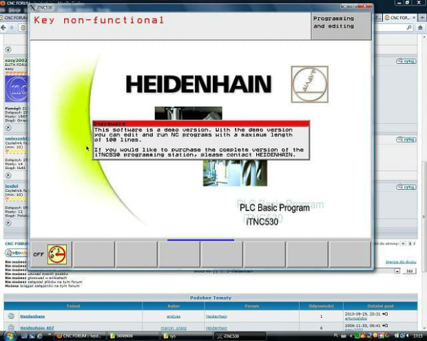Click the odpowiedz reply button

tap(17, 252)
